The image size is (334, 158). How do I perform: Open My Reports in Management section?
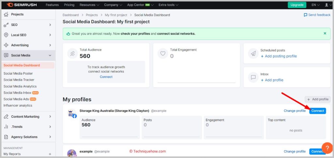12,154
